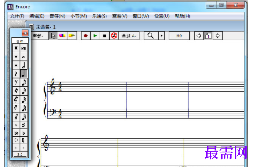Image resolution: width=256 pixels, height=167 pixels.
Task: Select the sixteenth rest
Action: (16, 91)
